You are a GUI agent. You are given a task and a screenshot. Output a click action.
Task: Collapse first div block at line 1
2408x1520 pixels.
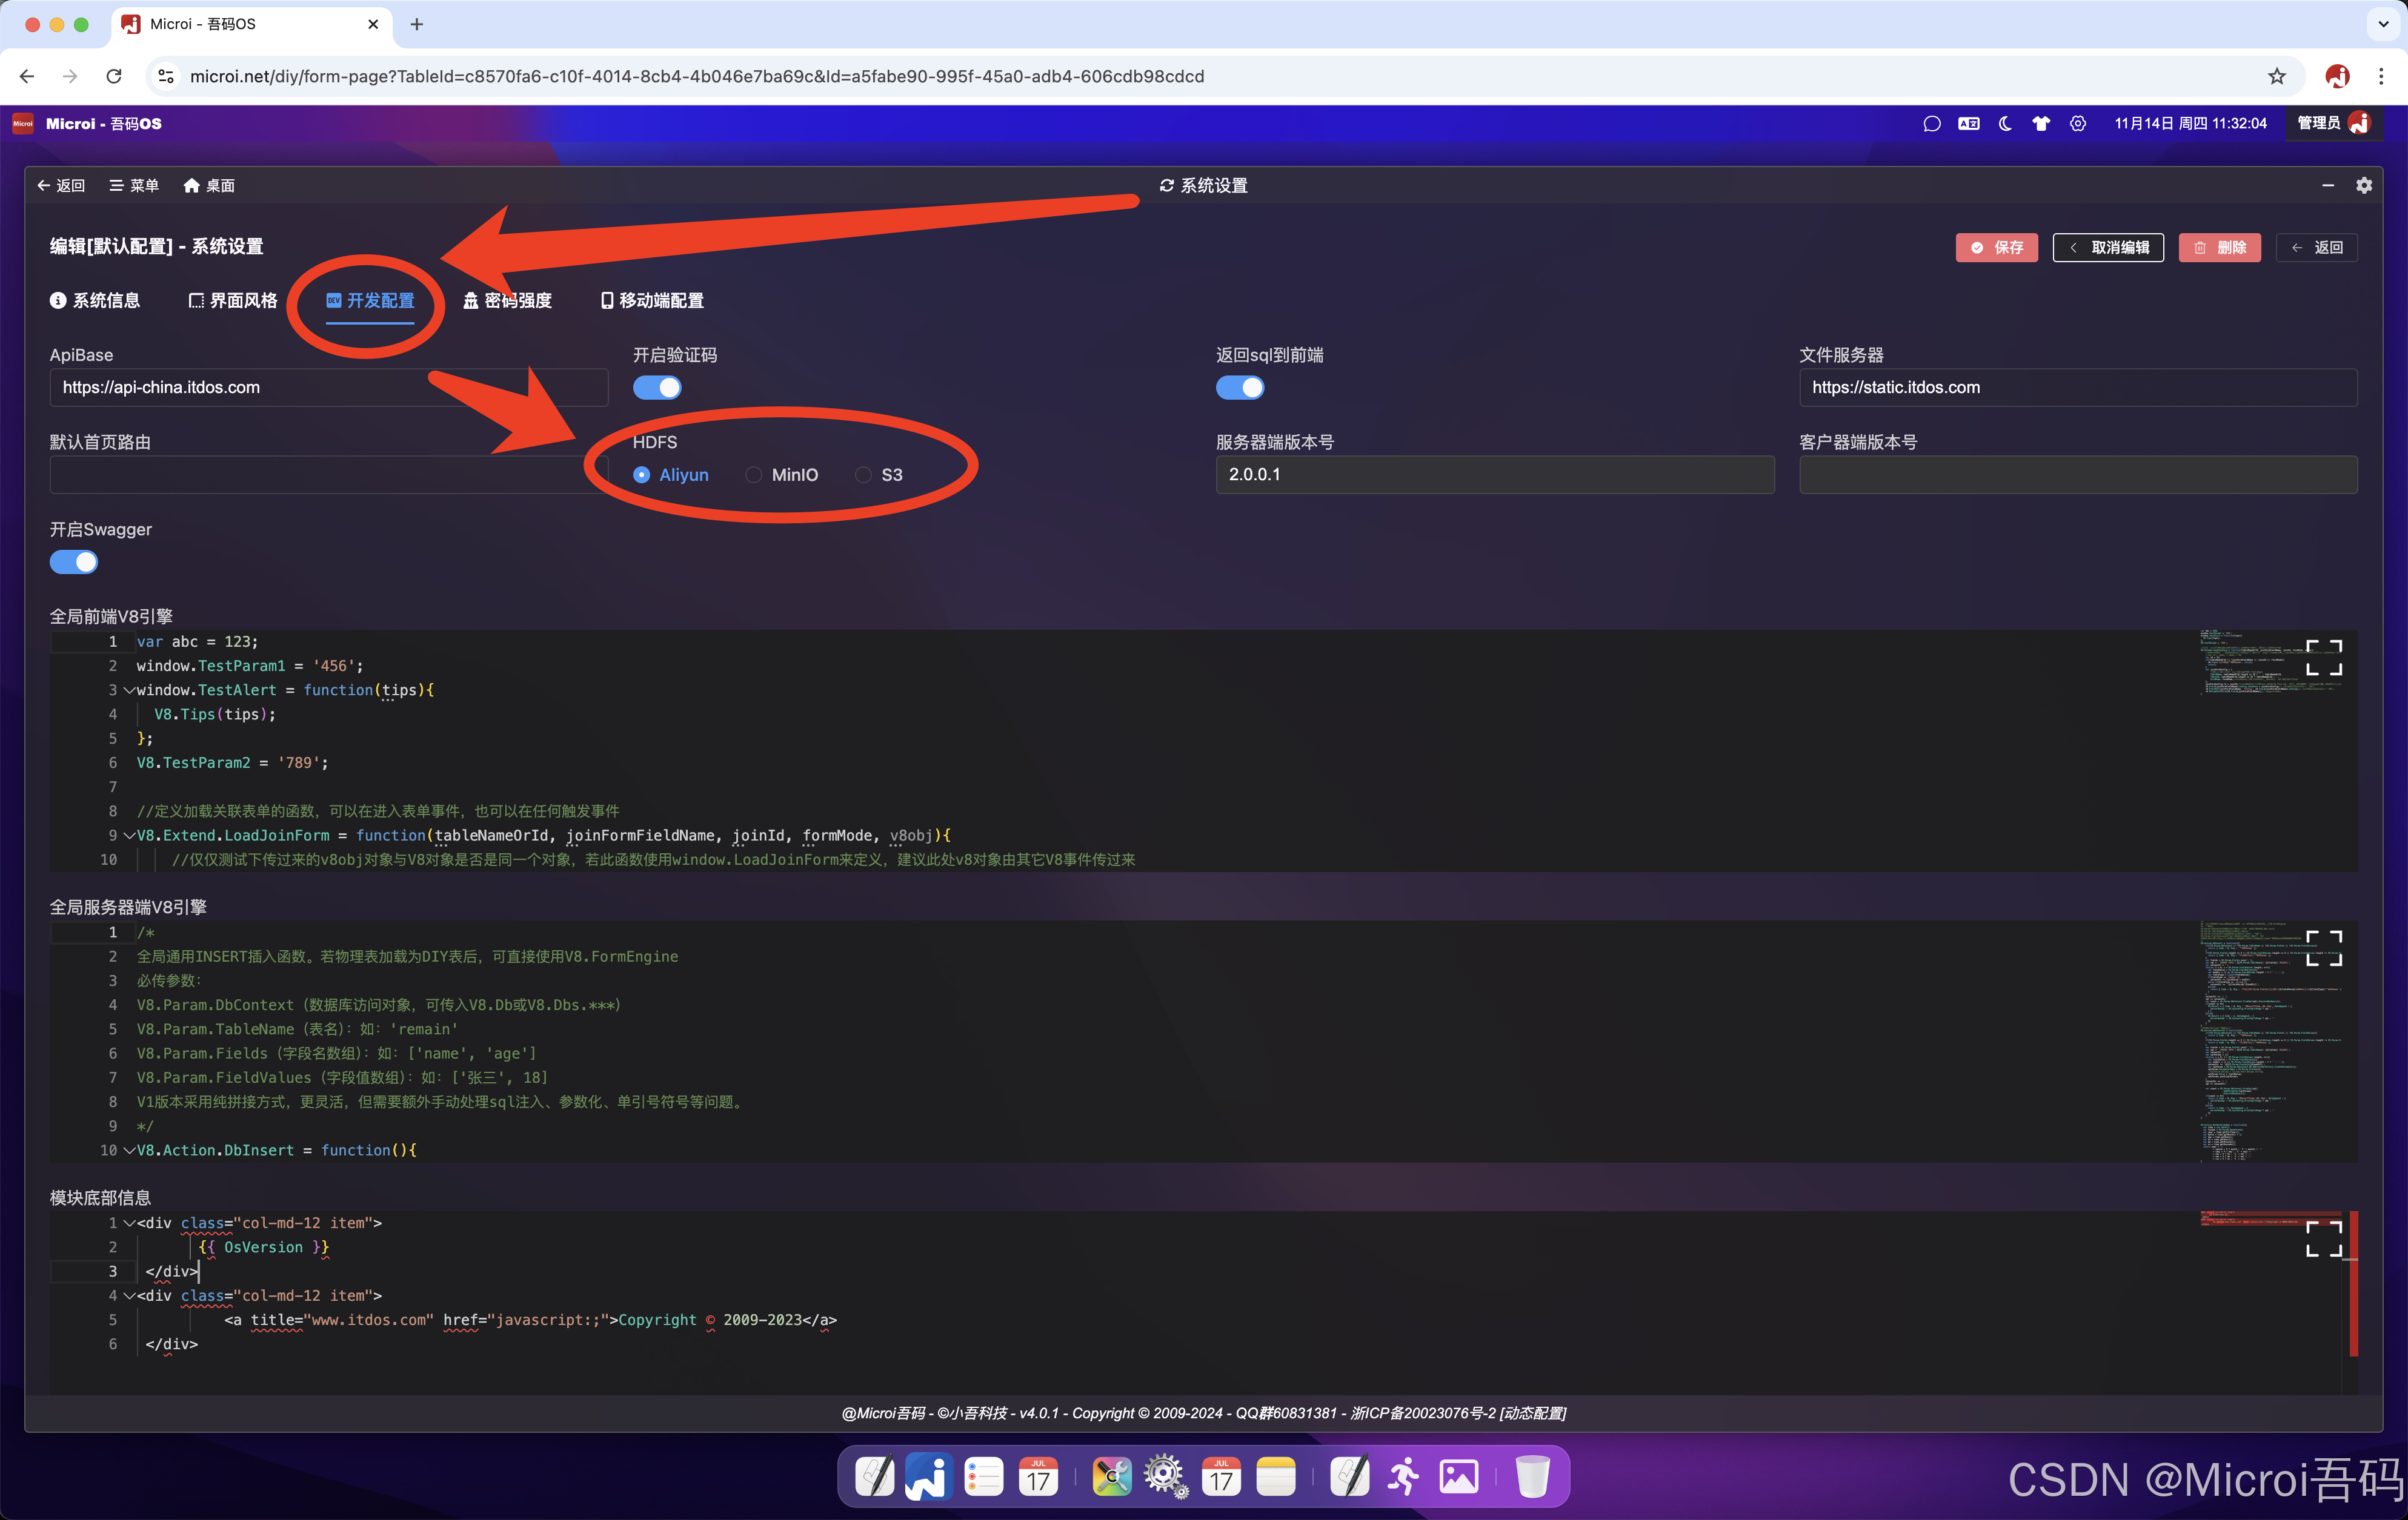coord(129,1222)
